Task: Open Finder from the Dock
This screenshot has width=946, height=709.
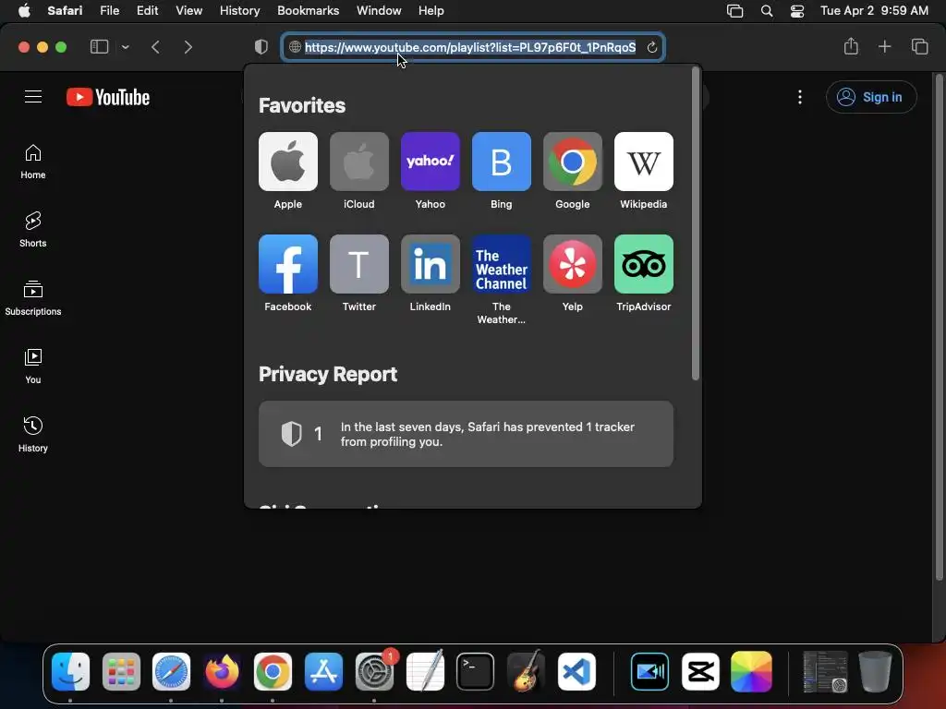Action: tap(70, 671)
